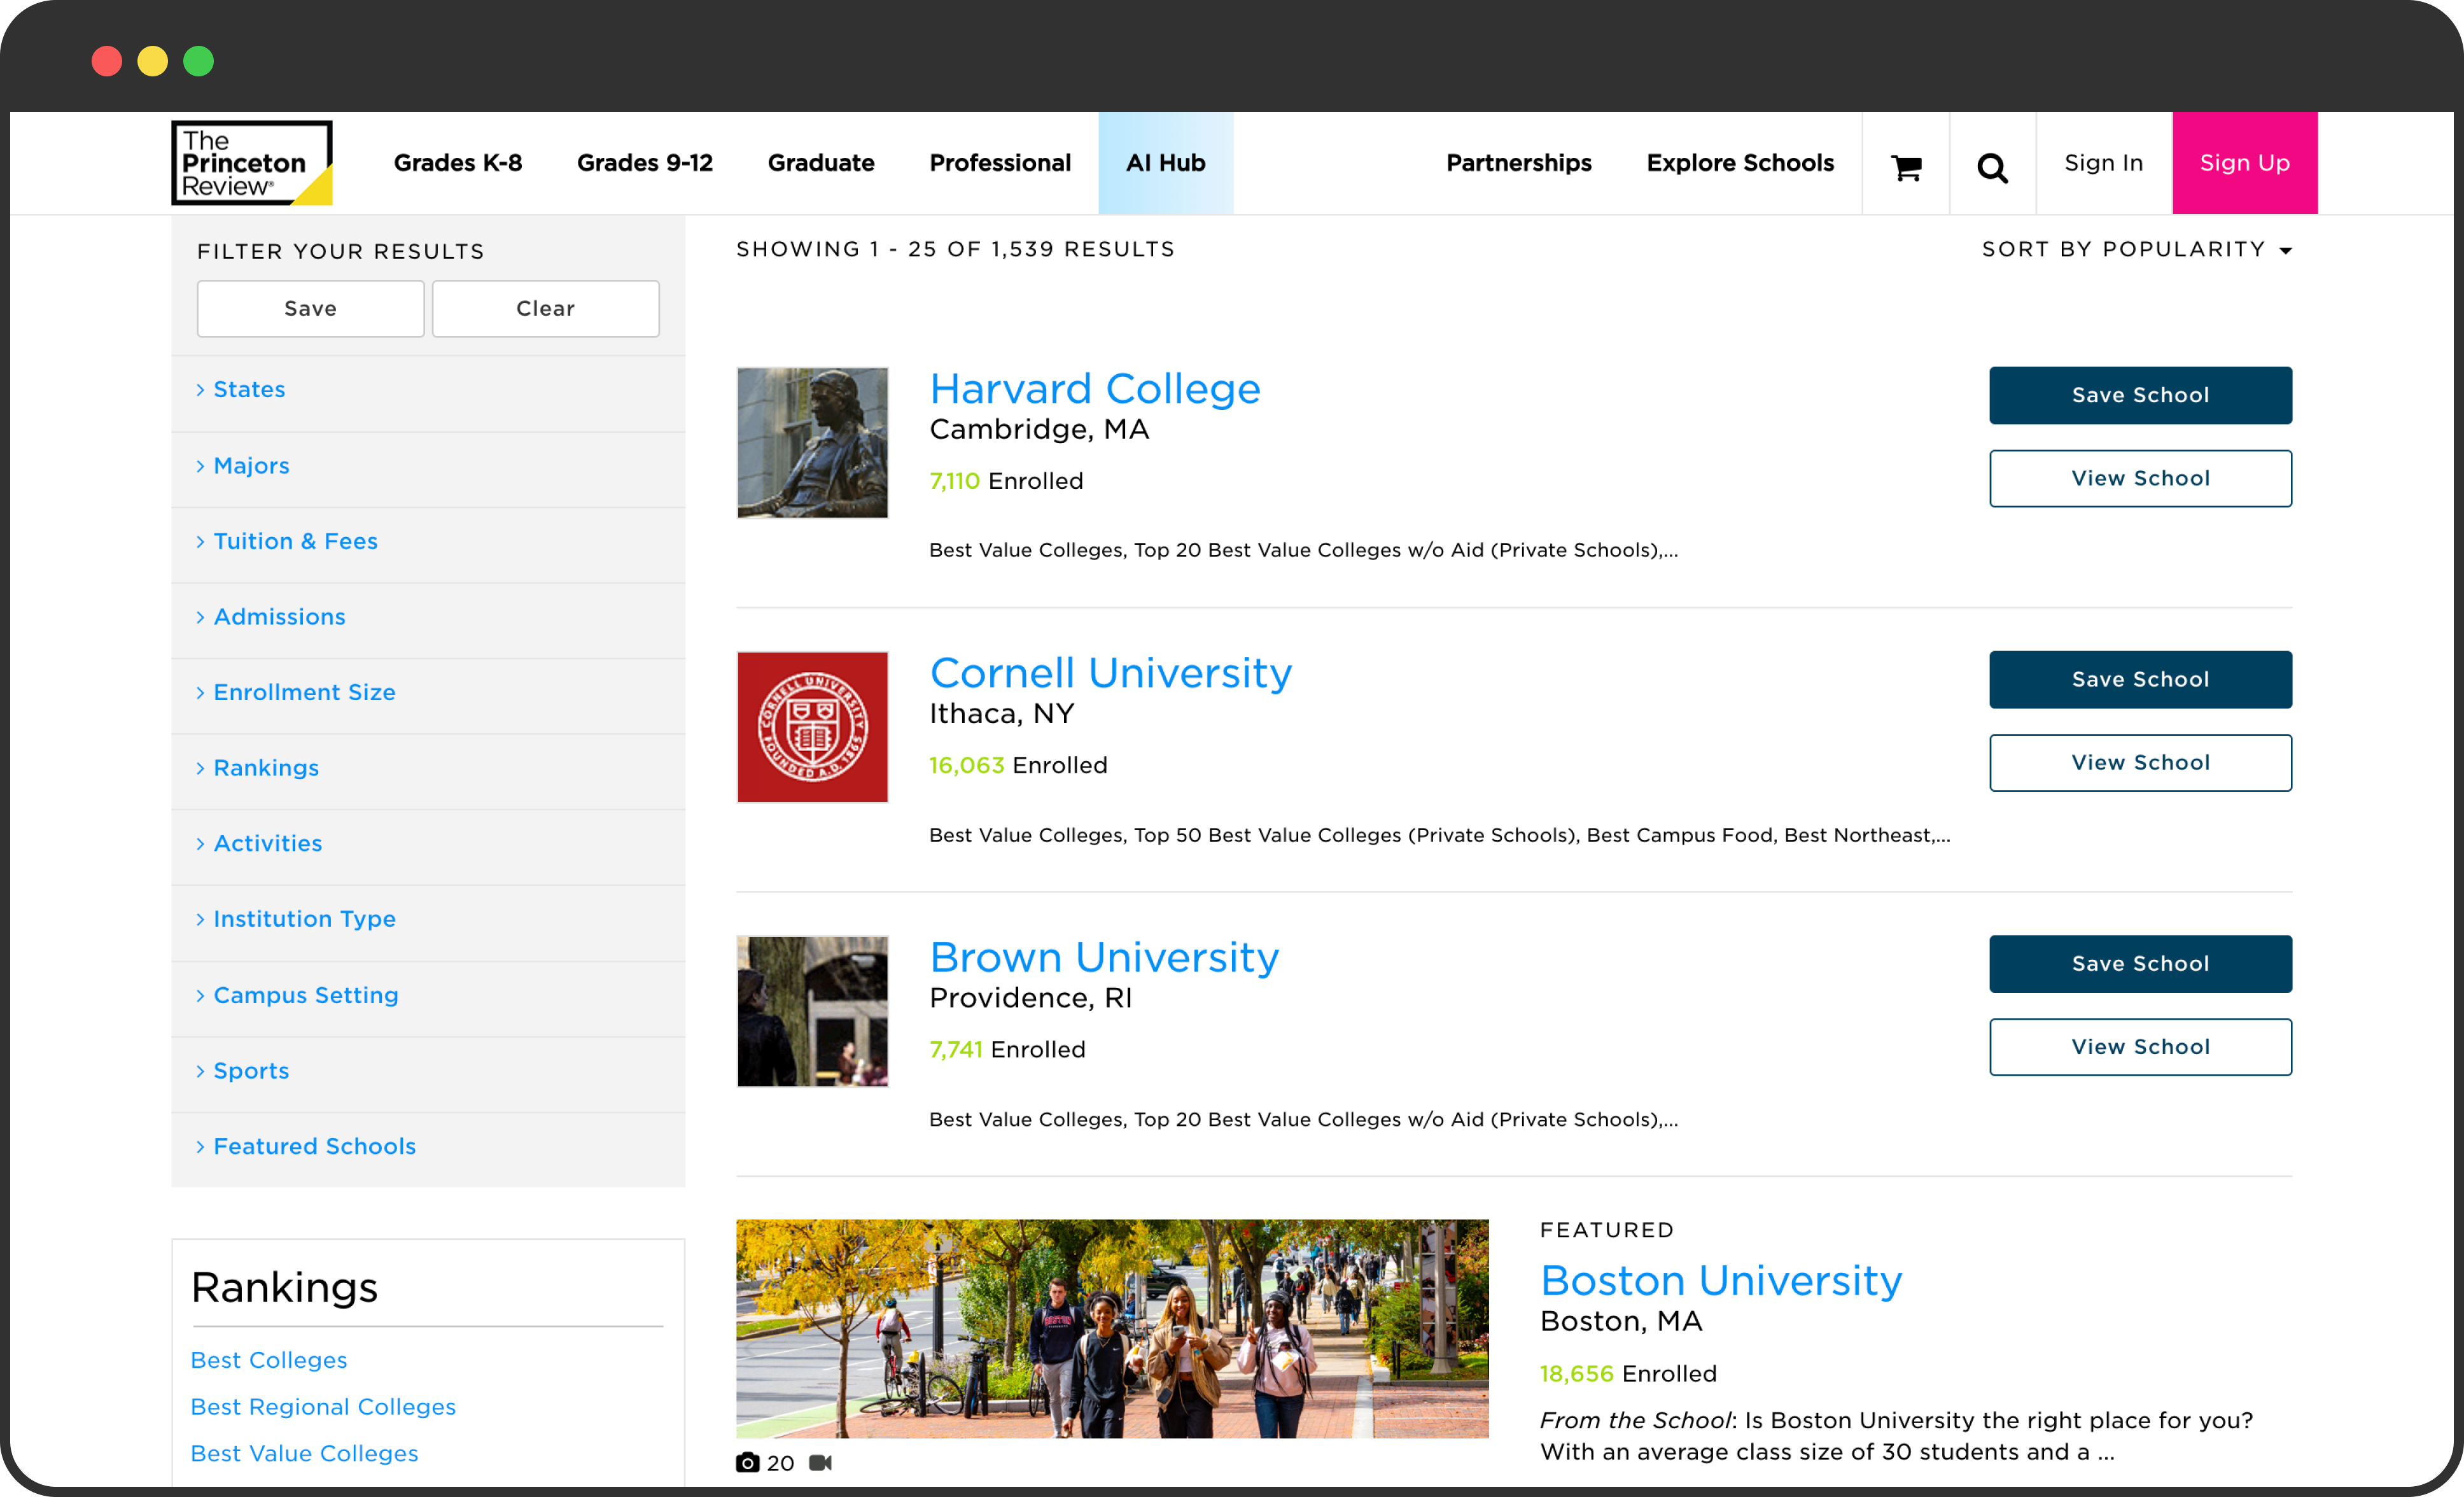This screenshot has width=2464, height=1497.
Task: Click the Boston University featured campus photo
Action: (1112, 1329)
